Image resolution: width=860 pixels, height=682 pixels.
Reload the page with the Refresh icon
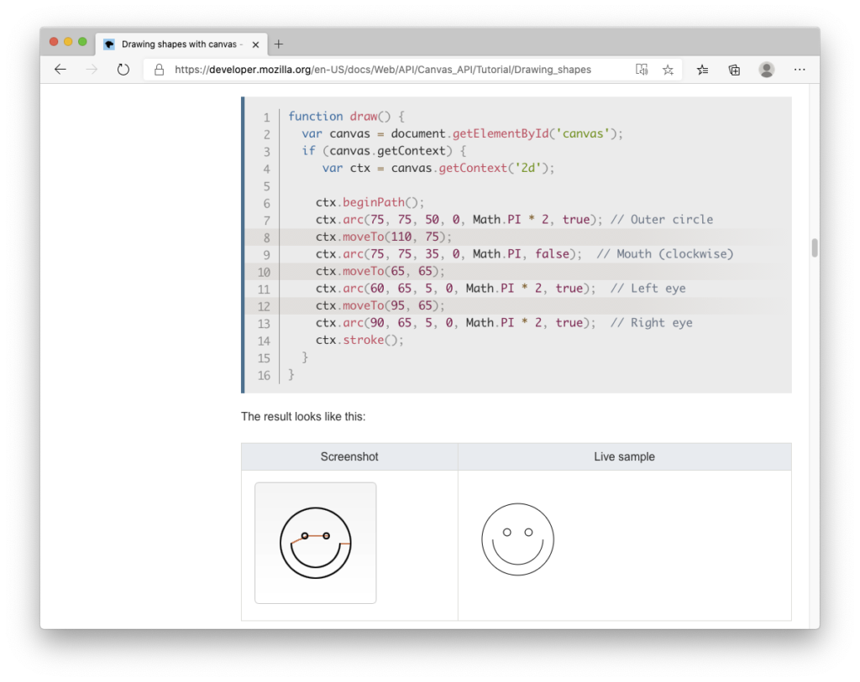point(123,70)
